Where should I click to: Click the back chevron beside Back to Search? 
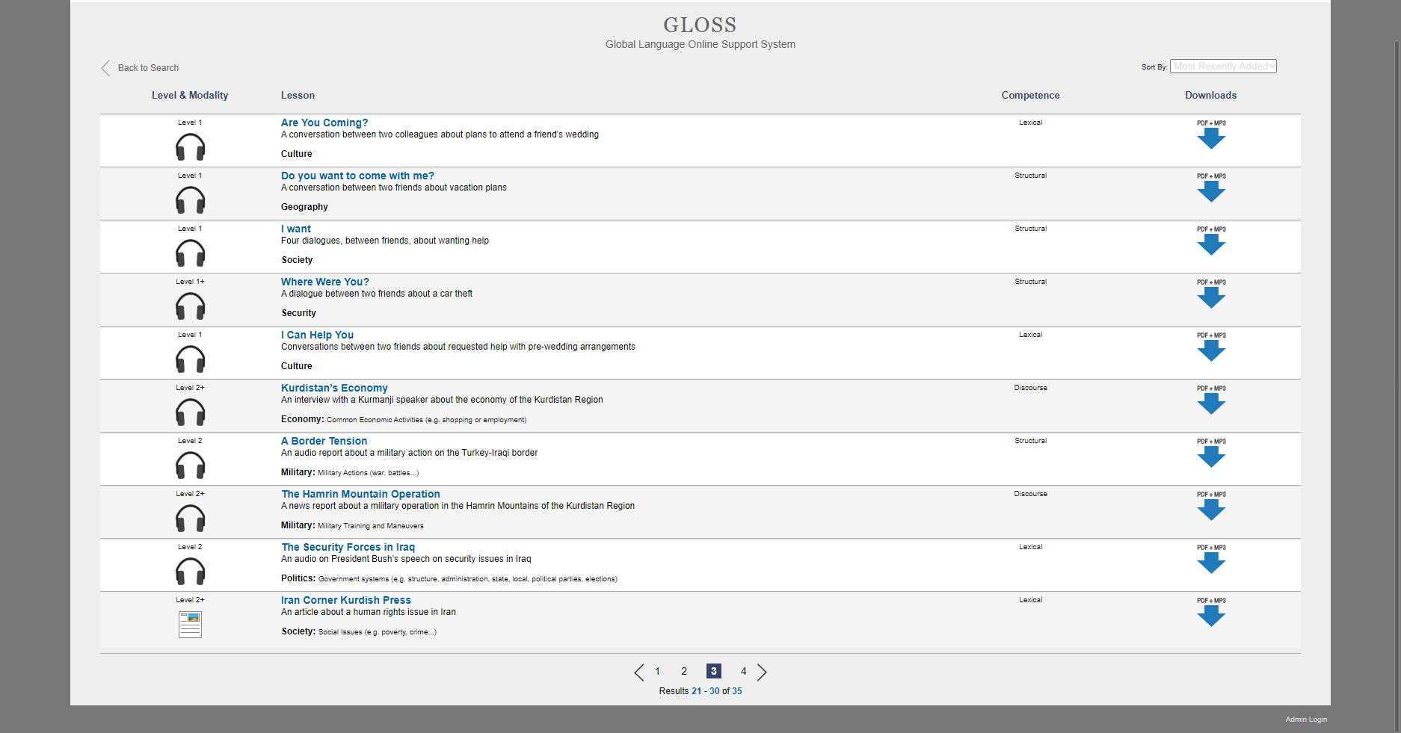[x=105, y=67]
